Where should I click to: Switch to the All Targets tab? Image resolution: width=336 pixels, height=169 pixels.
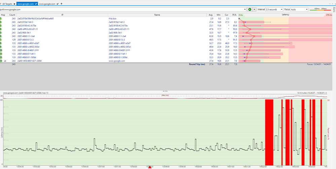click(7, 4)
